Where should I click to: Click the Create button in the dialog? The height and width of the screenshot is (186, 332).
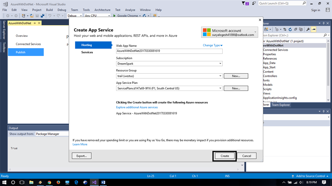[x=225, y=156]
